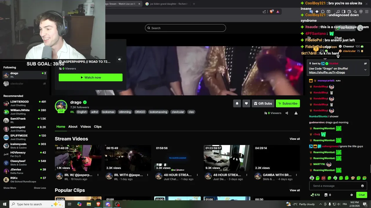Open asmongold in the Recommended list
This screenshot has width=371, height=208.
tap(25, 129)
